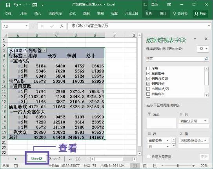Open the pane Tools gear menu

click(x=203, y=49)
